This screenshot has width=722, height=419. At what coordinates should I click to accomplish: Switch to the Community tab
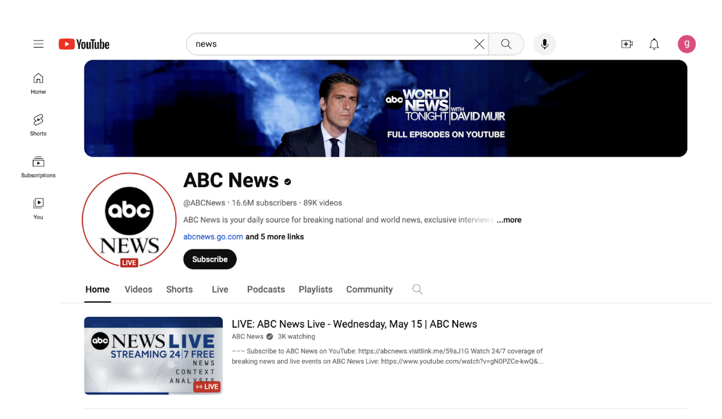click(369, 290)
